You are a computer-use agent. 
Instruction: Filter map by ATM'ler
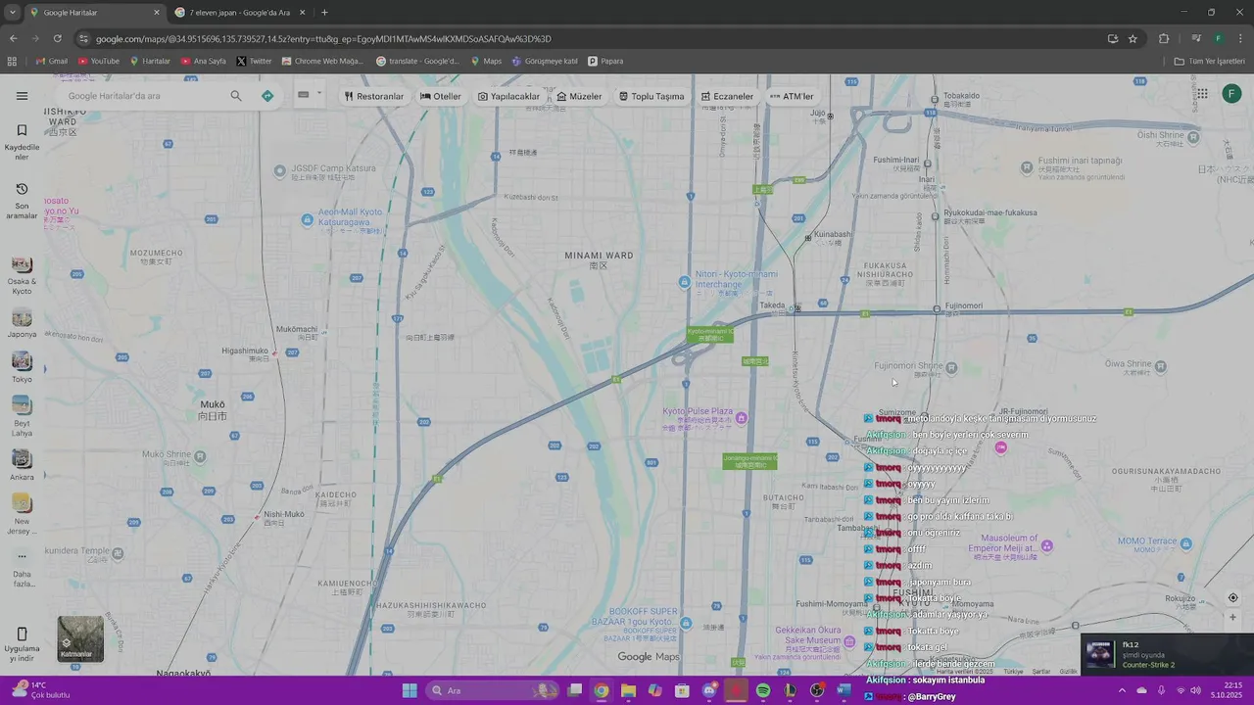pos(792,96)
